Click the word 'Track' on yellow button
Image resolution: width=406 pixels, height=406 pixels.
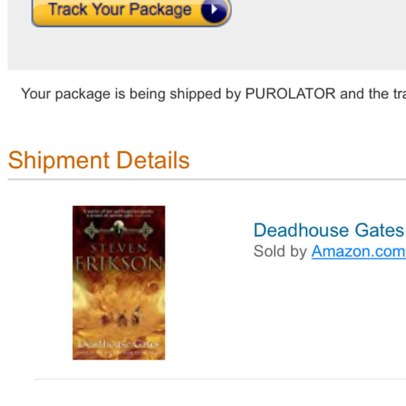pos(68,9)
